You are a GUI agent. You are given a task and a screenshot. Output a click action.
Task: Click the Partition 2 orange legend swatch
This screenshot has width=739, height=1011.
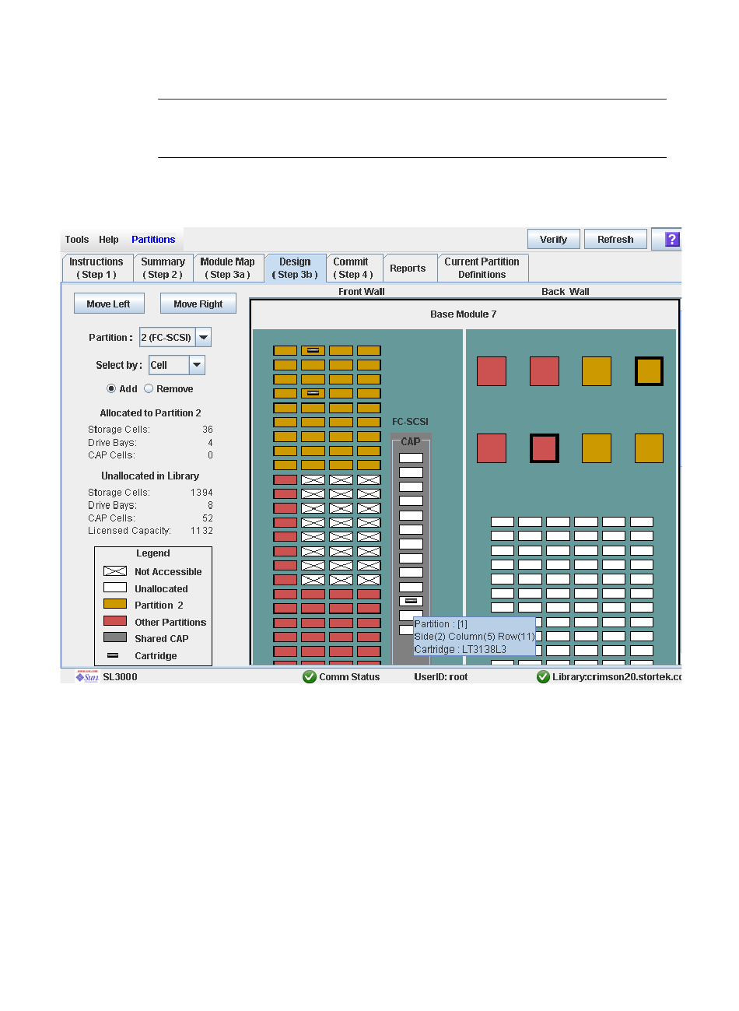click(x=115, y=605)
